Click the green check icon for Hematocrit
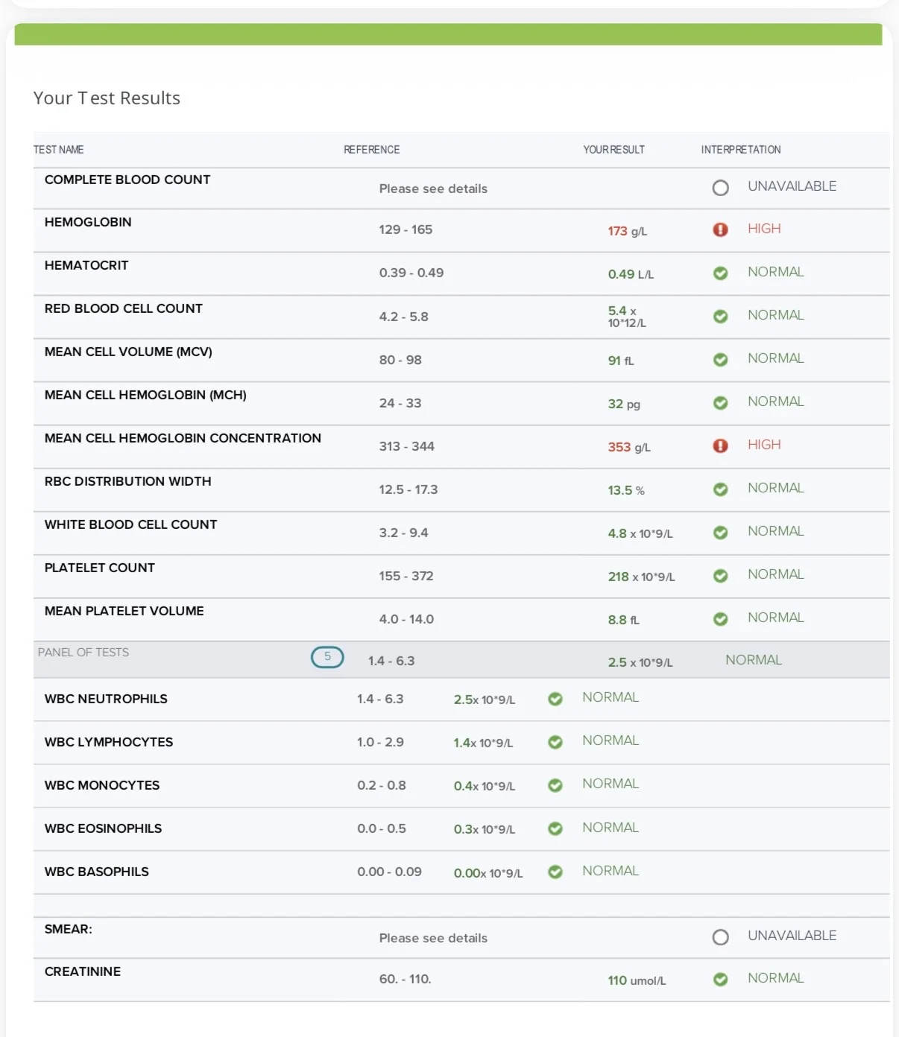The width and height of the screenshot is (899, 1037). 720,273
